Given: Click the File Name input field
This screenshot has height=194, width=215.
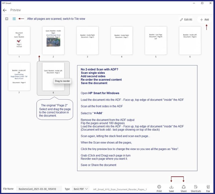Looking at the screenshot, I should (x=39, y=189).
